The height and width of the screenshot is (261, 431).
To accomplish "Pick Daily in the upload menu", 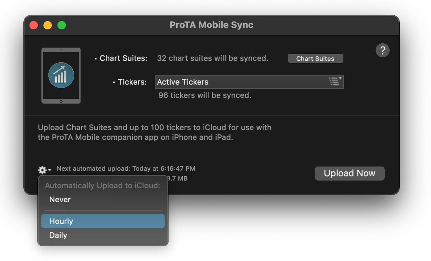I will click(58, 236).
